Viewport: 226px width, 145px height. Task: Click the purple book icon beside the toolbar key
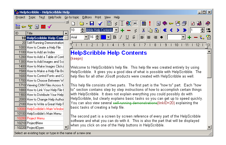[x=165, y=23]
